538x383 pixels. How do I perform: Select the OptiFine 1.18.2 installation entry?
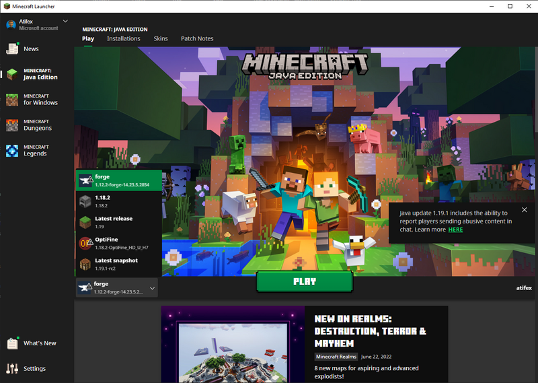(119, 243)
